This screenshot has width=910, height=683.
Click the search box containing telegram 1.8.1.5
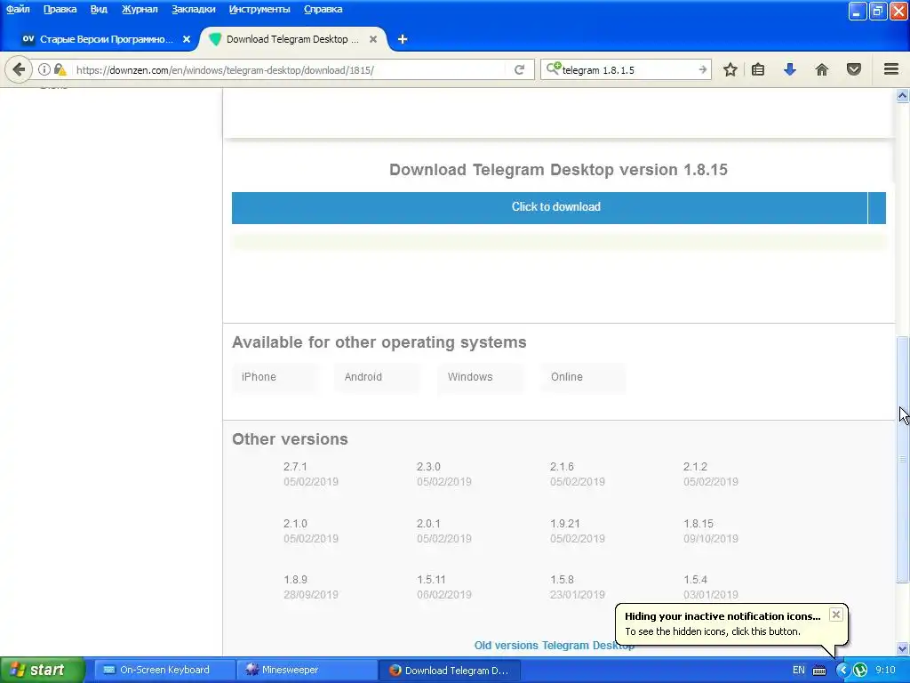(627, 69)
